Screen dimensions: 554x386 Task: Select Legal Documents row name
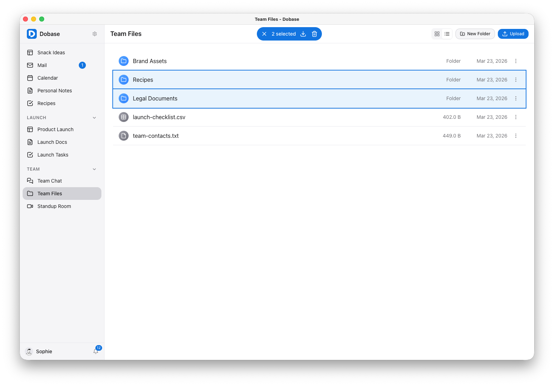(155, 98)
